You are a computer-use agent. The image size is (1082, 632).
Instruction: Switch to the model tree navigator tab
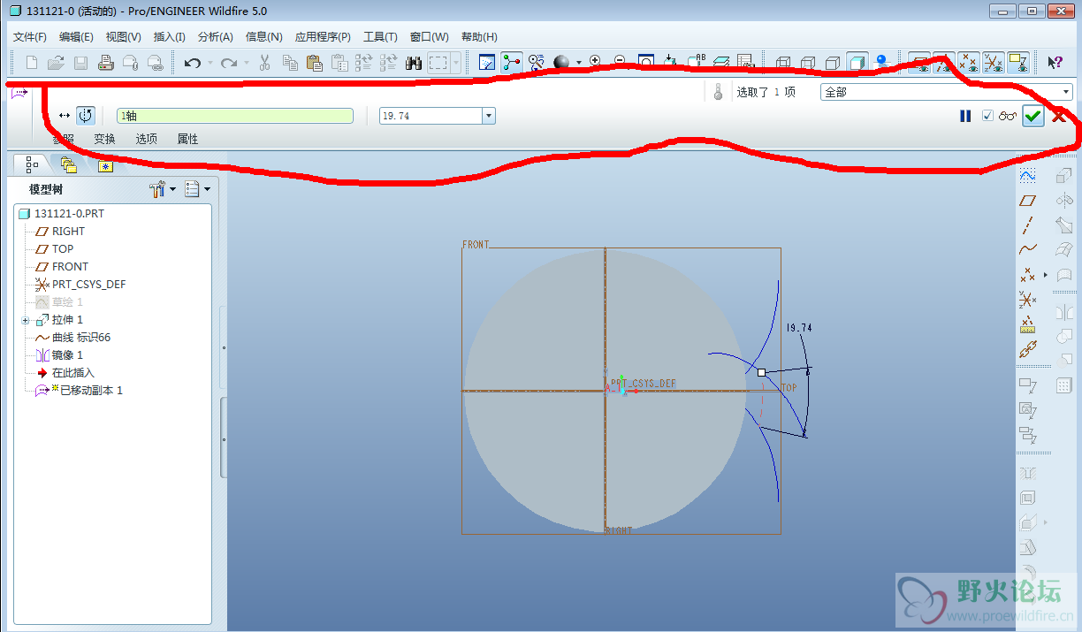coord(32,164)
